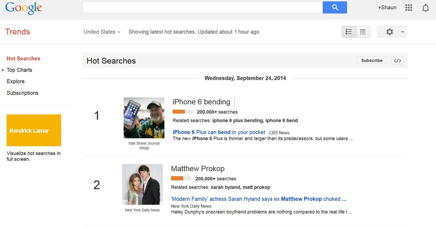Click the yellow Kendrick Lamar tile
The image size is (436, 227).
pyautogui.click(x=34, y=130)
